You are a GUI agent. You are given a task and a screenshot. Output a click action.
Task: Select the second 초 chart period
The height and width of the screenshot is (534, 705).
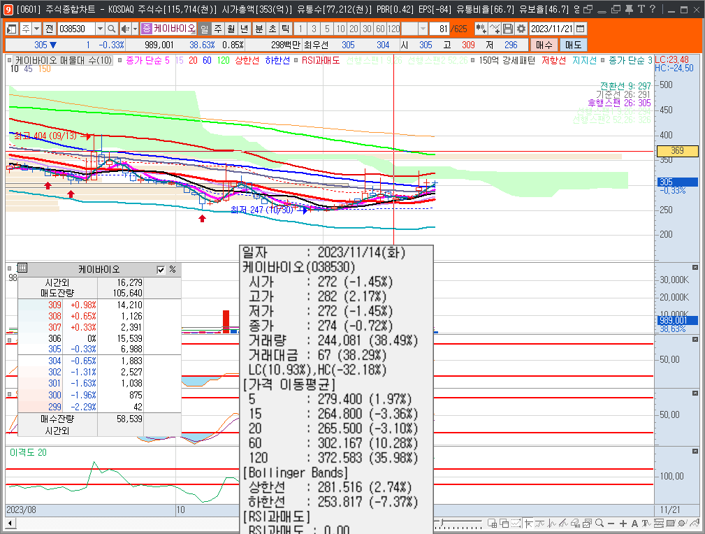pos(272,29)
